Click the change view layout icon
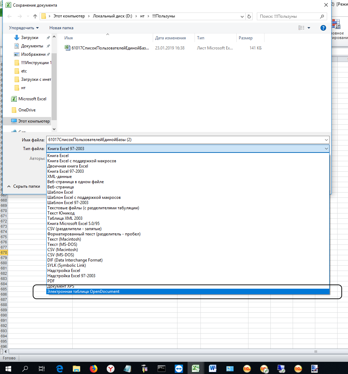The image size is (348, 374). 301,28
